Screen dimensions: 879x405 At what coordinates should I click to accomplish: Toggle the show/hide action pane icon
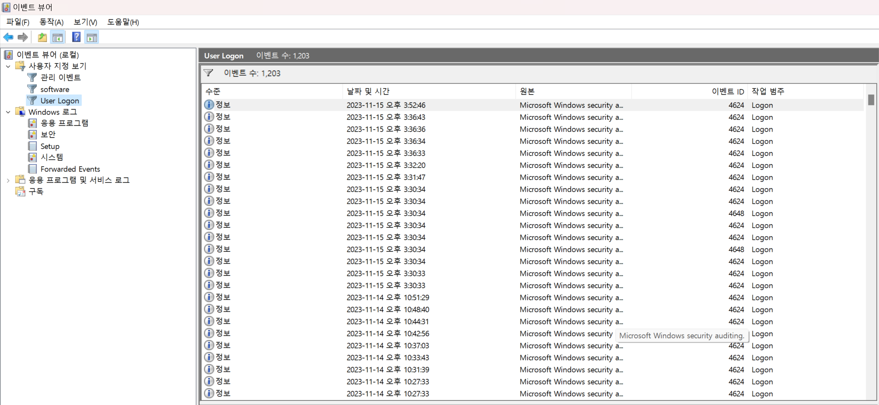(92, 37)
